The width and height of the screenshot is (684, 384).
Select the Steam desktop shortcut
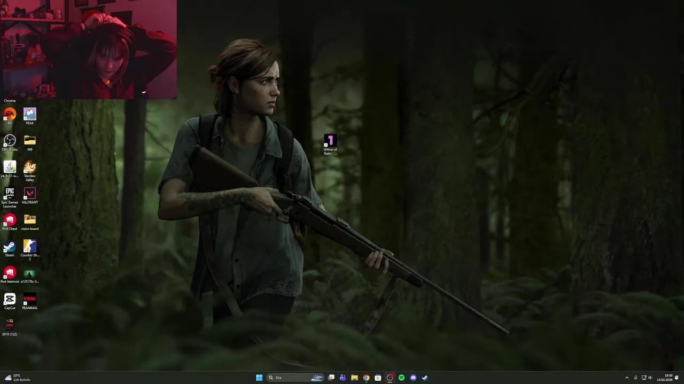10,249
